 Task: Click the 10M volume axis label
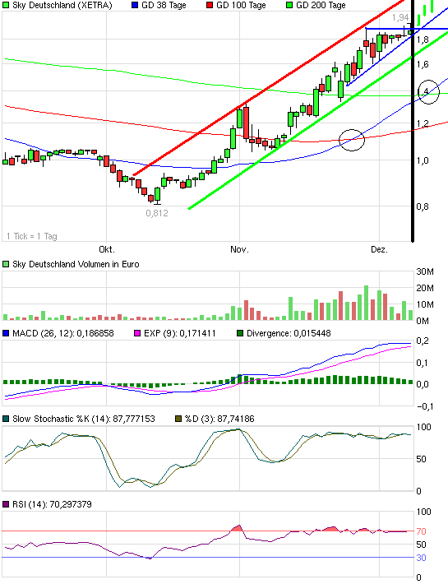(x=425, y=304)
